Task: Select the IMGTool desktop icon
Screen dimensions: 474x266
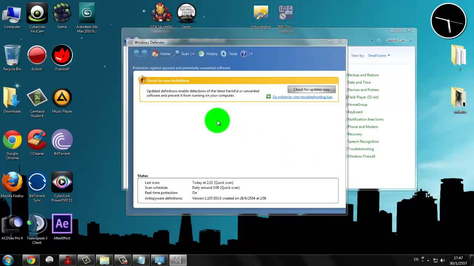Action: (x=286, y=16)
